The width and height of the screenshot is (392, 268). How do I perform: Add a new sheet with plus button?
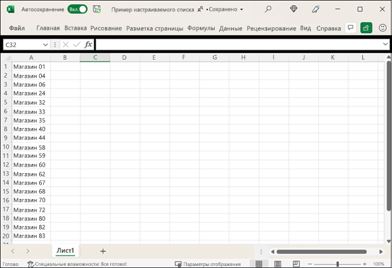pos(103,251)
